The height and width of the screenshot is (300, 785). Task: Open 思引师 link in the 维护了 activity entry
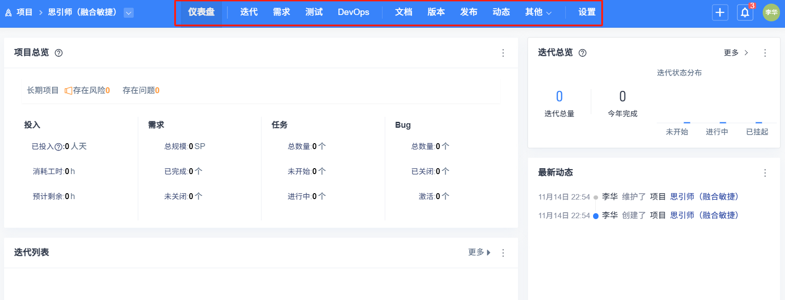point(704,196)
